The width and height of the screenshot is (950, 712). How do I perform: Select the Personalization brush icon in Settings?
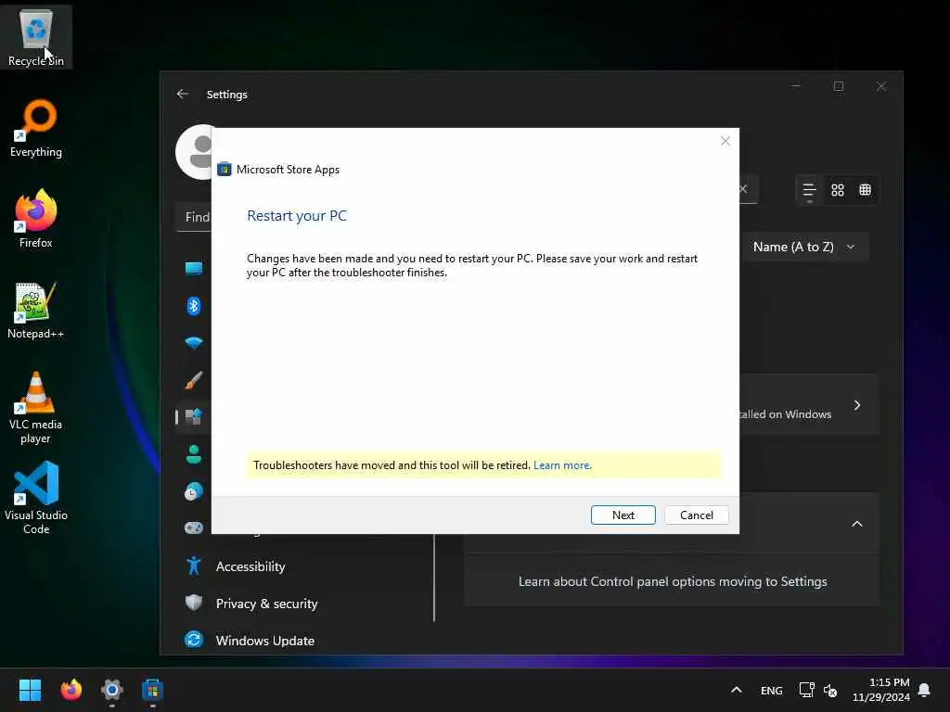tap(194, 380)
